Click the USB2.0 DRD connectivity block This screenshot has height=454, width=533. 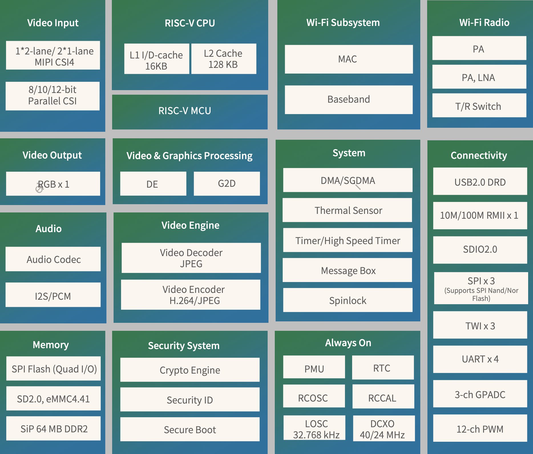[x=480, y=182]
